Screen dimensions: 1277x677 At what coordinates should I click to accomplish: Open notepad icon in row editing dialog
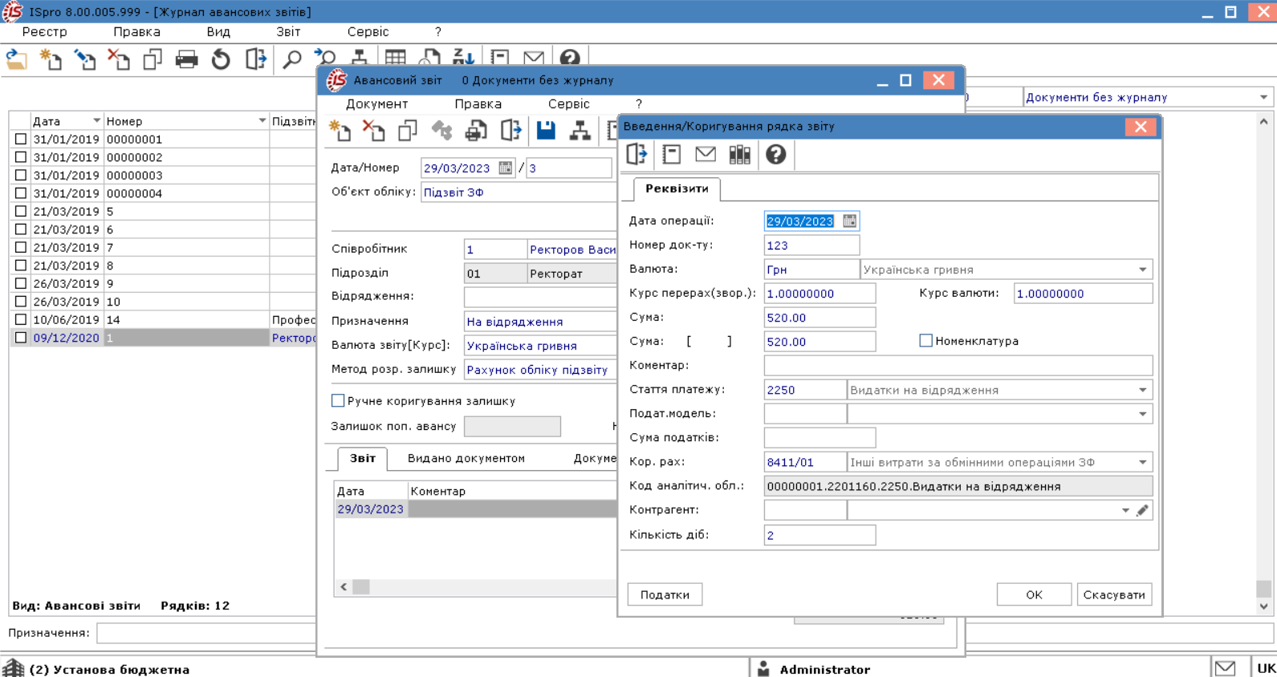pos(671,154)
